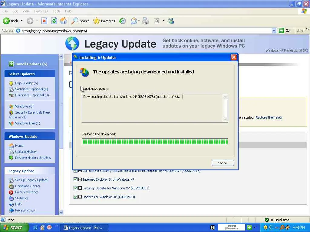Viewport: 310px width, 232px height.
Task: Click the sidebar scroll up arrow
Action: coord(61,56)
